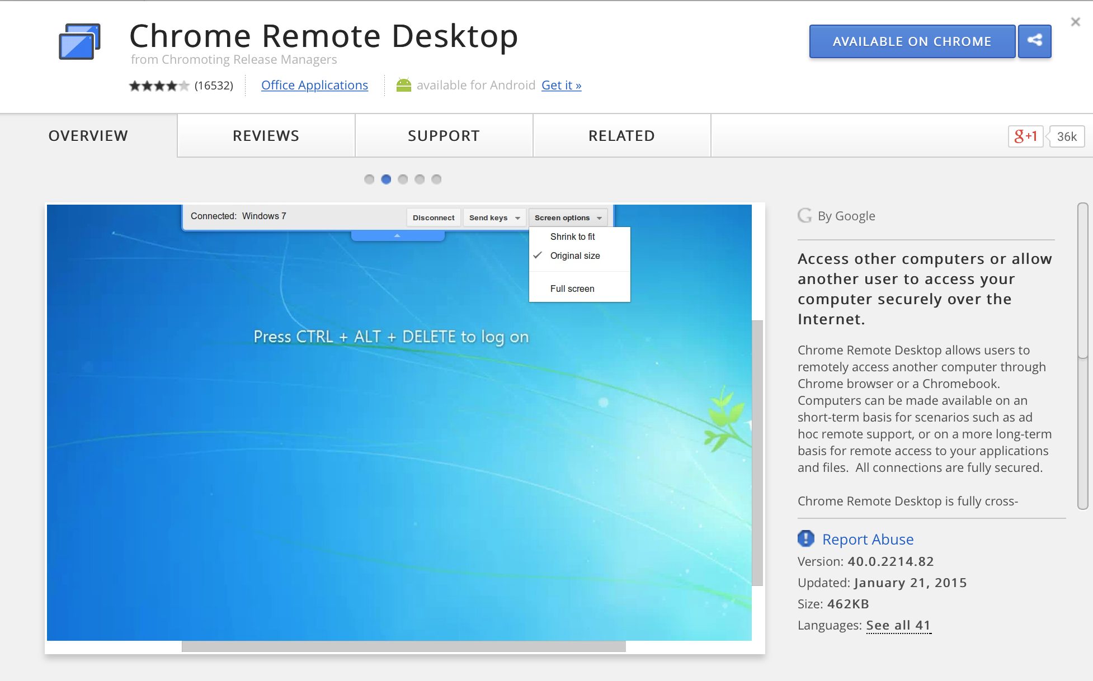Select the first screenshot carousel dot
The image size is (1093, 681).
369,179
